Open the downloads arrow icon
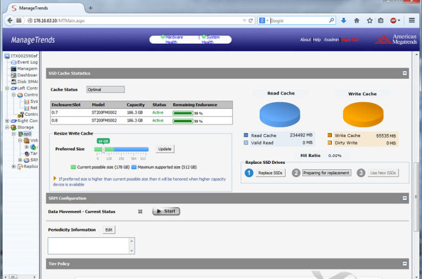422x279 pixels. pos(344,21)
